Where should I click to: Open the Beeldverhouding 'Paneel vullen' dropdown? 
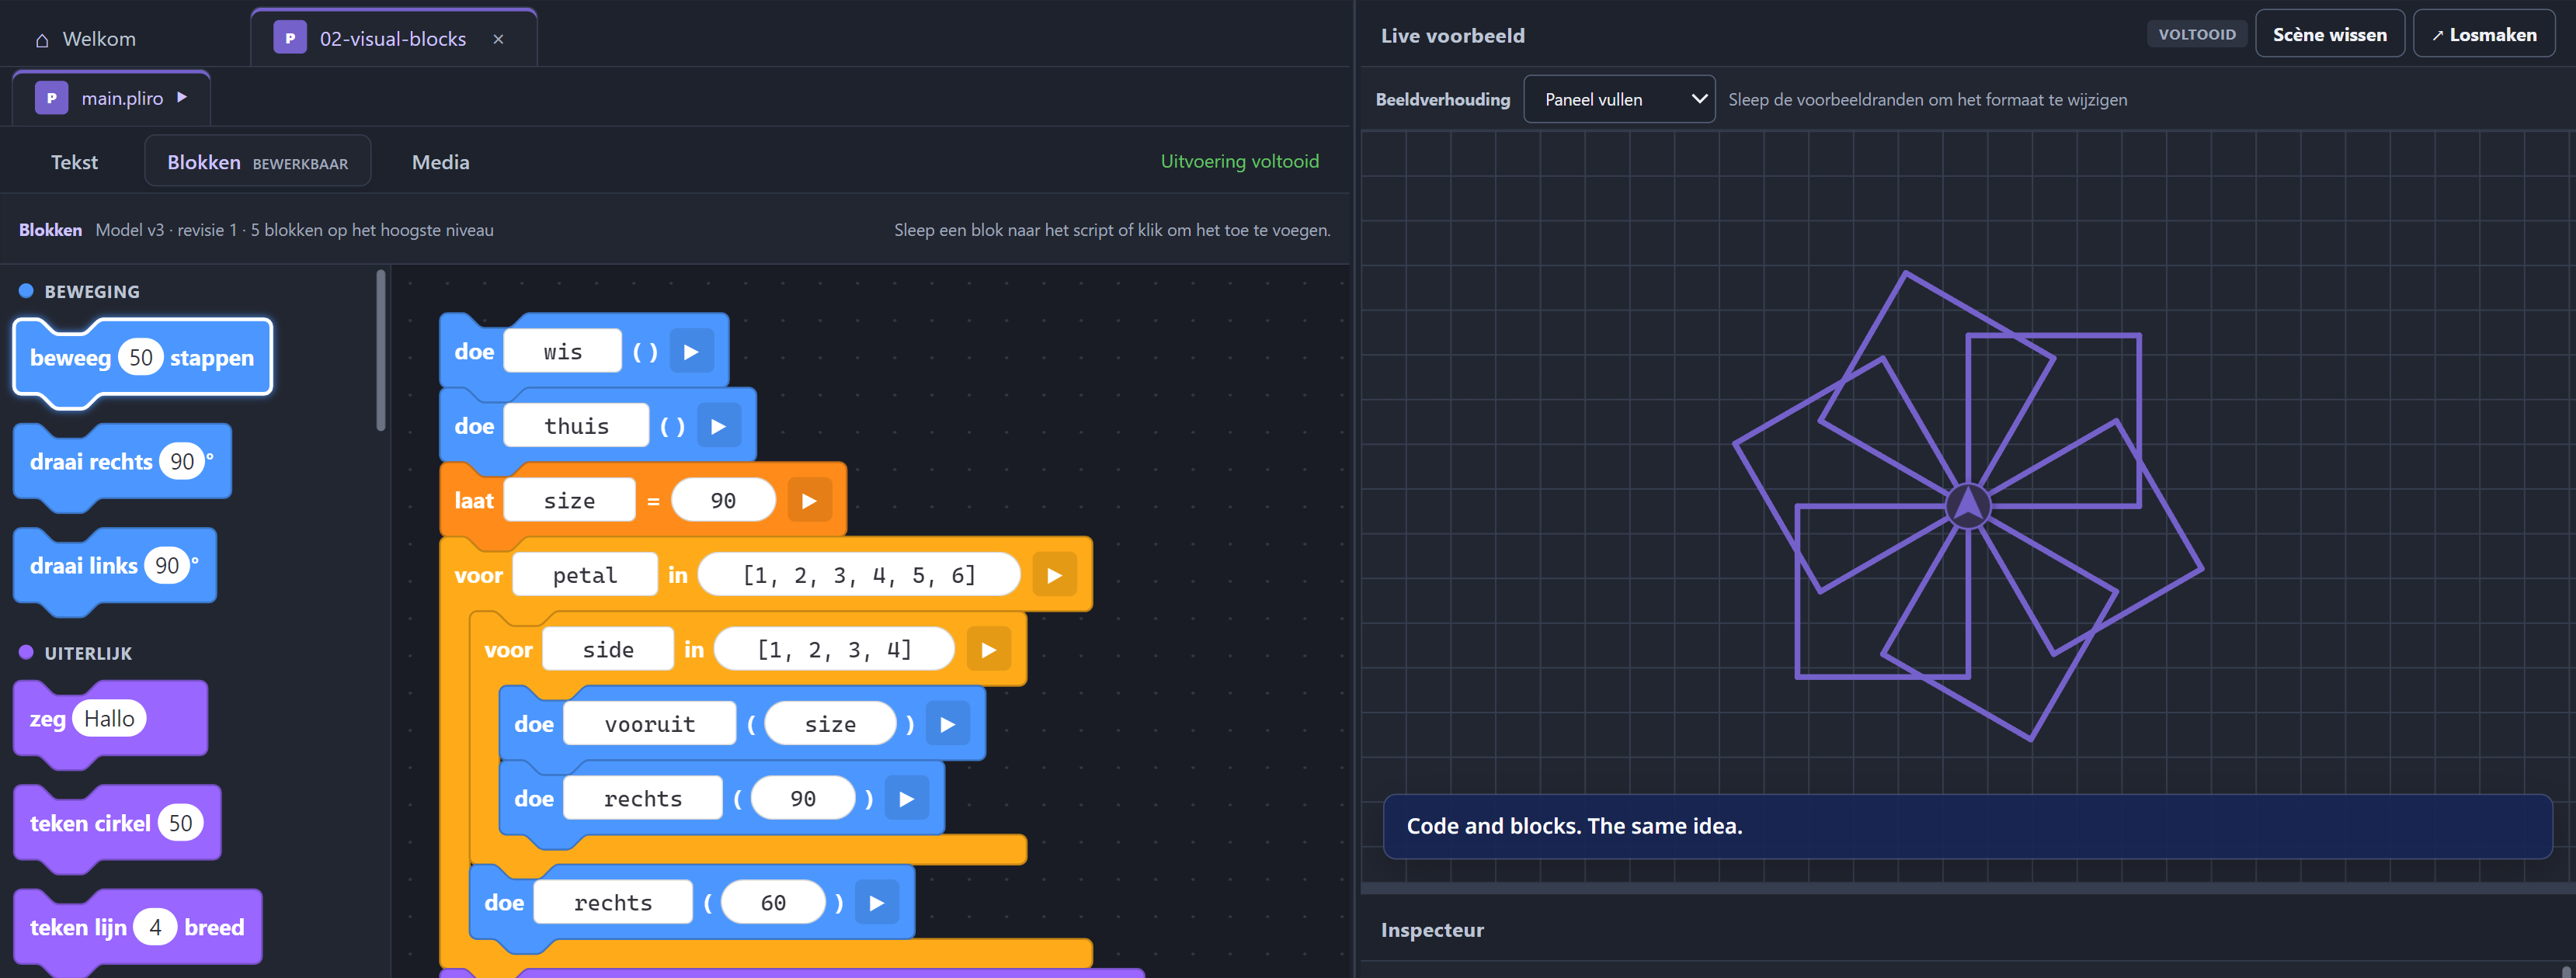coord(1619,100)
